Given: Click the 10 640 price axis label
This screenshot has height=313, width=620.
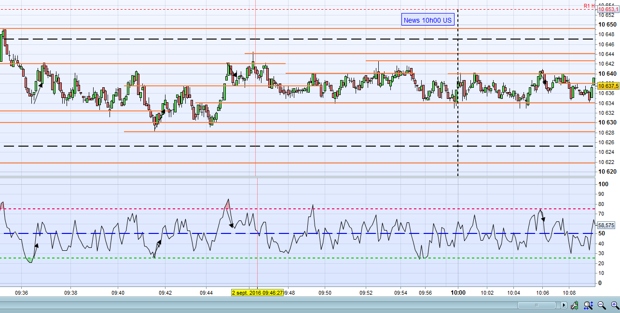Looking at the screenshot, I should coord(607,73).
